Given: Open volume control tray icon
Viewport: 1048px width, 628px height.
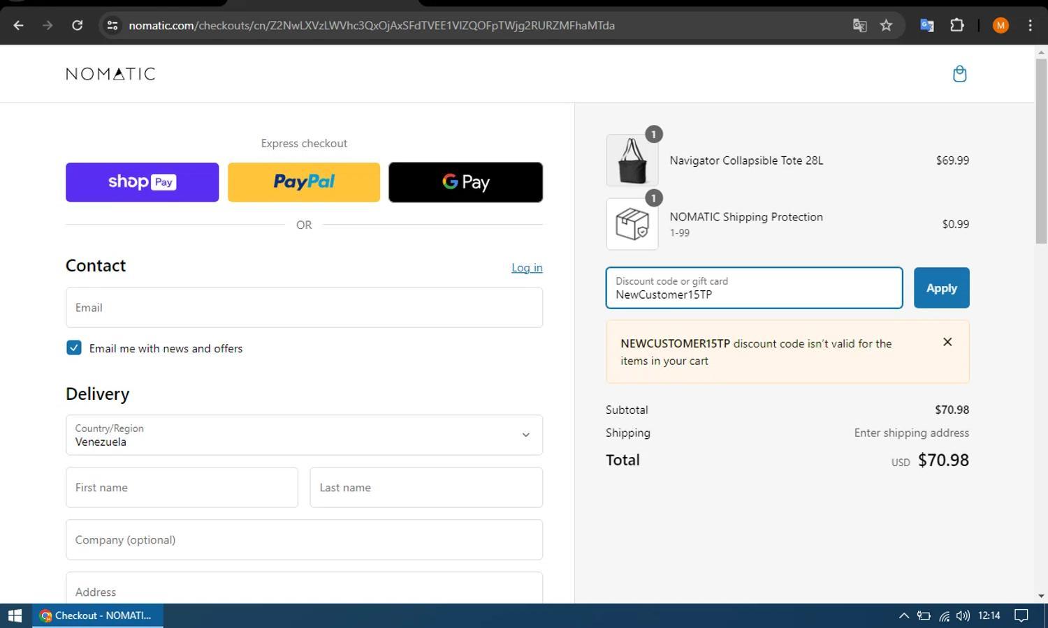Looking at the screenshot, I should 963,615.
